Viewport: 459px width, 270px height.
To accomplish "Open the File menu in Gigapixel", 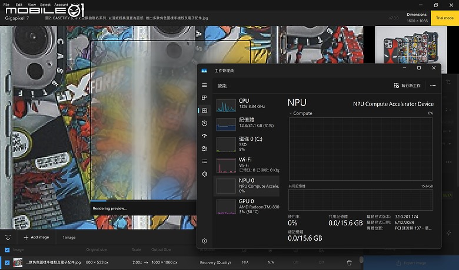I will click(6, 5).
